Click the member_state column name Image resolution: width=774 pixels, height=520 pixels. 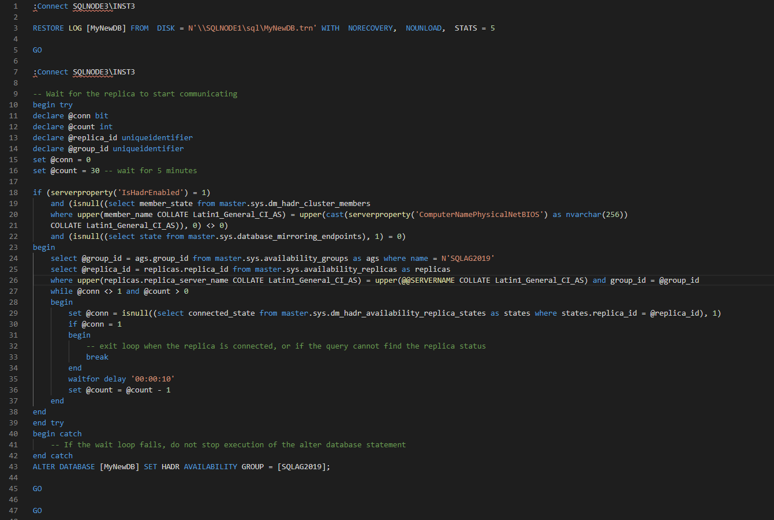point(166,203)
